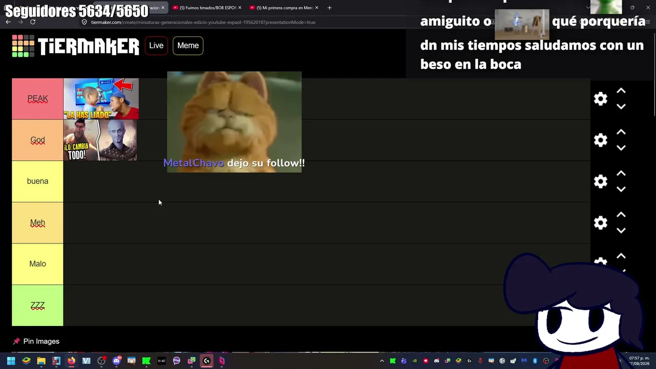Open File Explorer from the taskbar
The image size is (656, 369).
(41, 361)
